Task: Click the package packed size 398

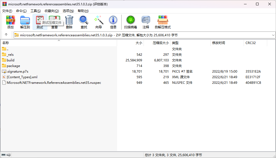Action: click(166, 66)
